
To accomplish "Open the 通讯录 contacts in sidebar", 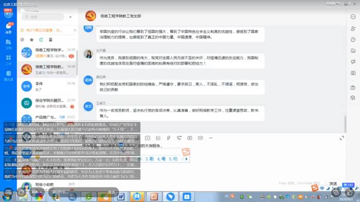I will tap(8, 76).
